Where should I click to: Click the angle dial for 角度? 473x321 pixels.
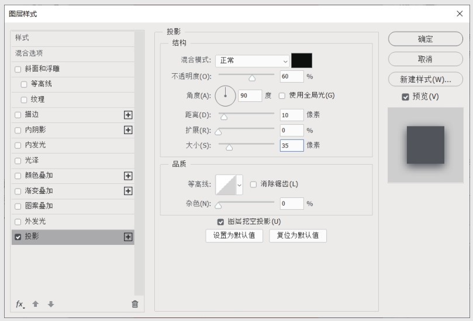pos(225,96)
